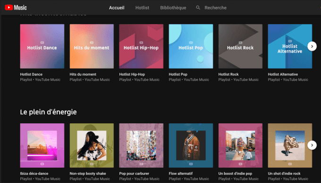The width and height of the screenshot is (321, 183).
Task: Open the Hotlist Pop playlist cover
Action: [x=191, y=46]
